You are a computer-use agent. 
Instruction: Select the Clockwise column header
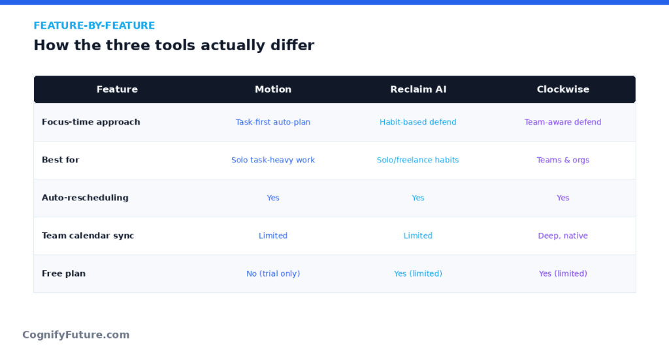pyautogui.click(x=563, y=89)
